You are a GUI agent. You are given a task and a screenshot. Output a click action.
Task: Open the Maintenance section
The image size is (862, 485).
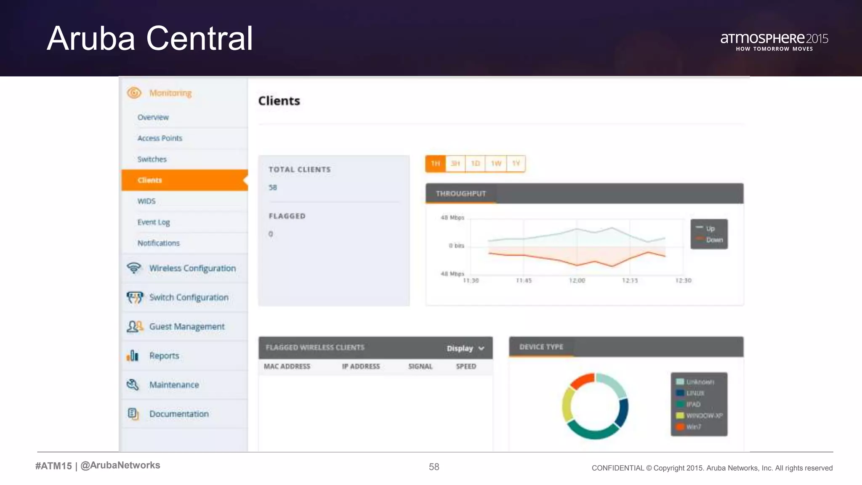174,385
